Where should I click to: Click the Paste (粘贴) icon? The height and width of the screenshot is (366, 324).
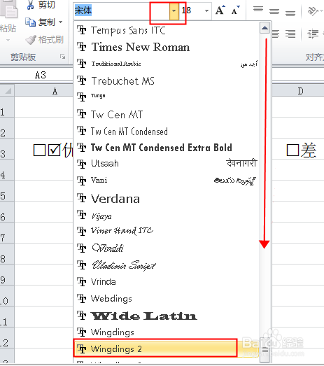point(8,9)
